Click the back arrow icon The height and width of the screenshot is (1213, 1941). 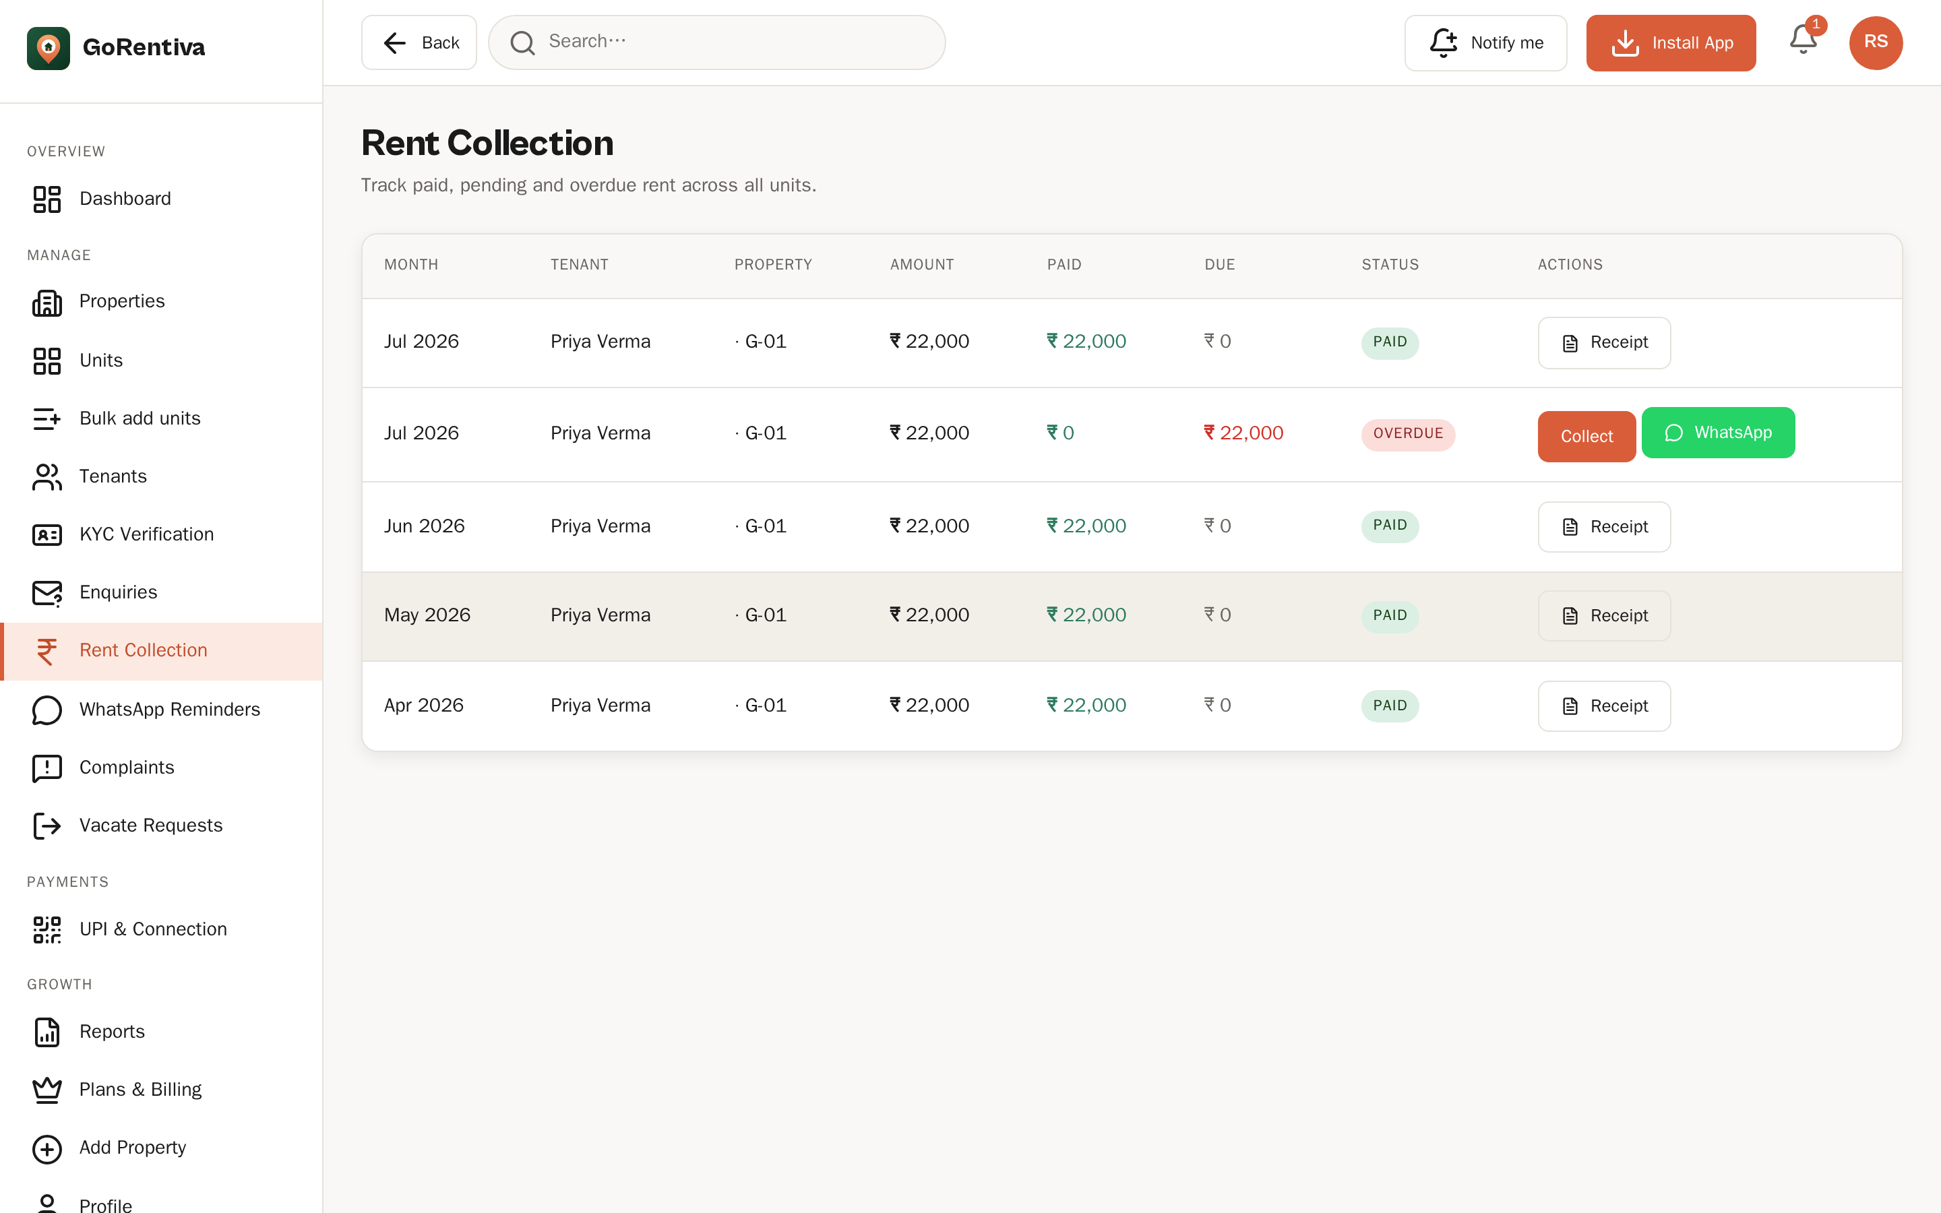tap(395, 42)
